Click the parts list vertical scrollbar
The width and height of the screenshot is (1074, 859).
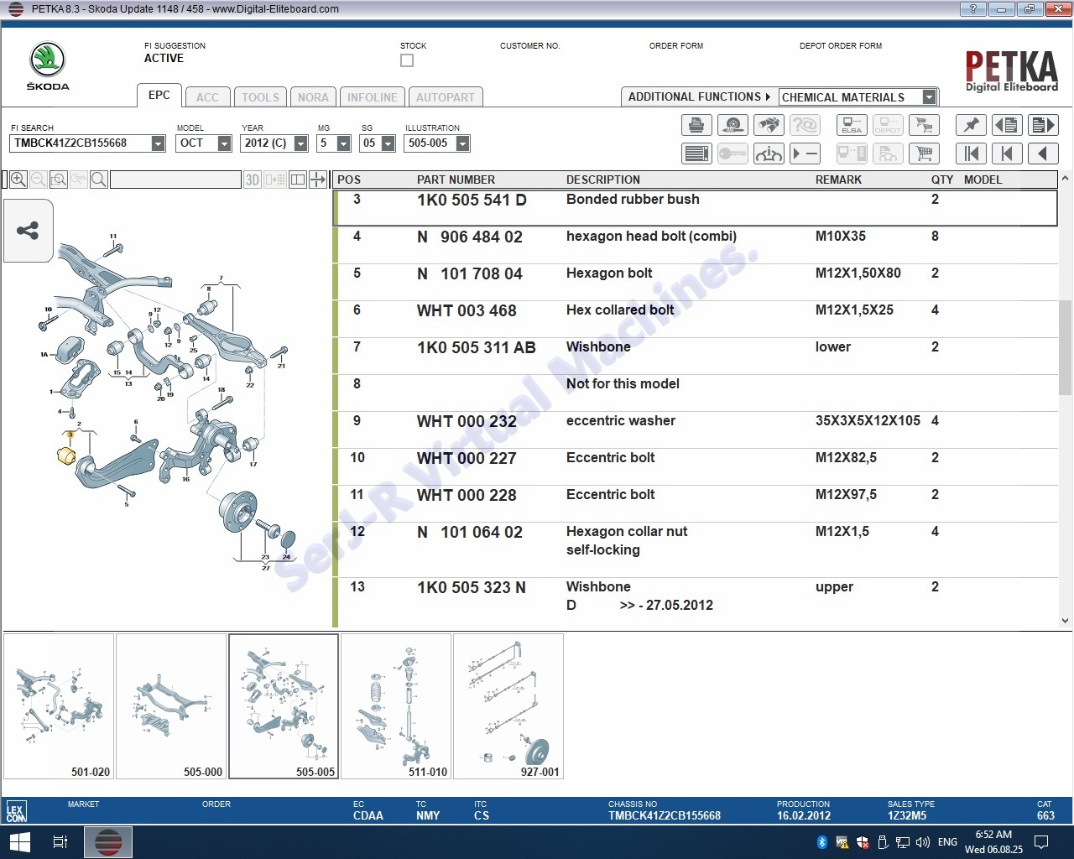click(x=1065, y=336)
